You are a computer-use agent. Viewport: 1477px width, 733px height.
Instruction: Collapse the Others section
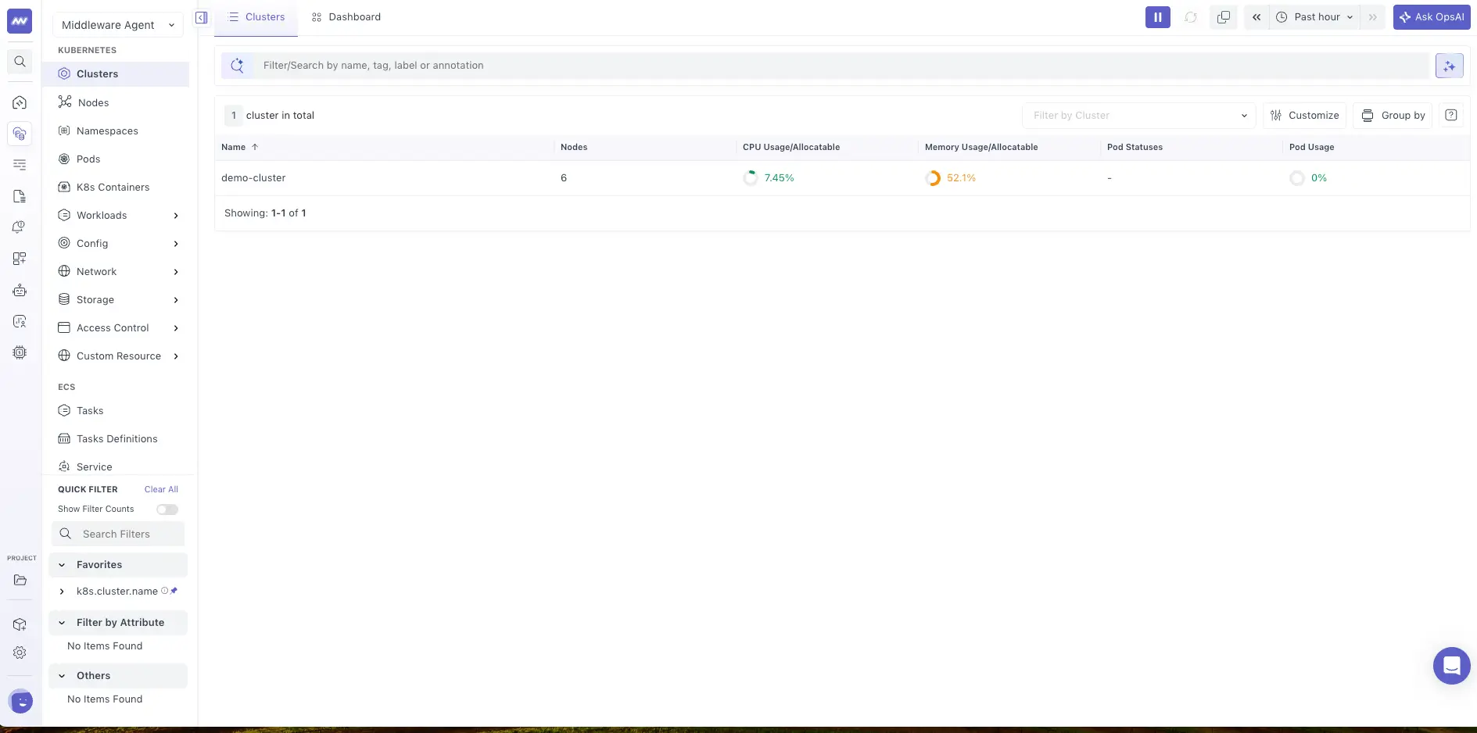coord(118,676)
